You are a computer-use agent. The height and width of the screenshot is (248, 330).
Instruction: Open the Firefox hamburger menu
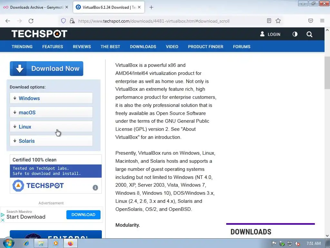point(322,21)
